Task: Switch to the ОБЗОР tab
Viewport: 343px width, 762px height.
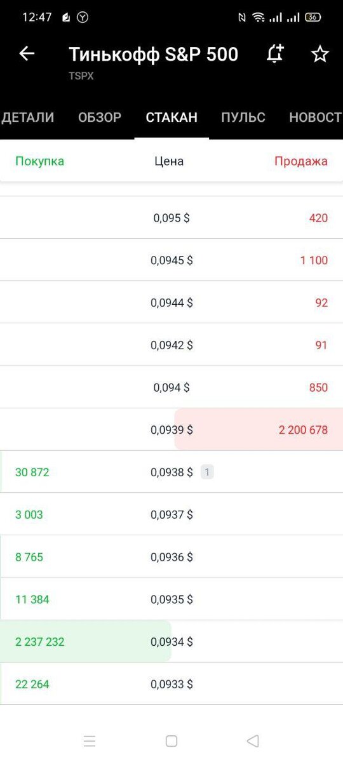Action: coord(100,117)
